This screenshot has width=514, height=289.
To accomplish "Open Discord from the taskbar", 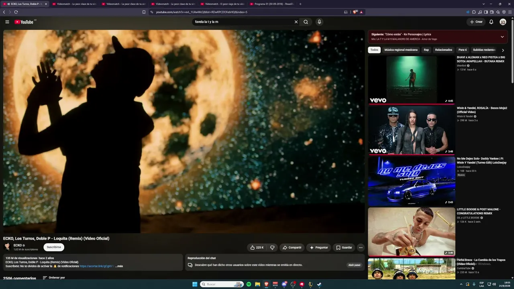I will coord(284,284).
